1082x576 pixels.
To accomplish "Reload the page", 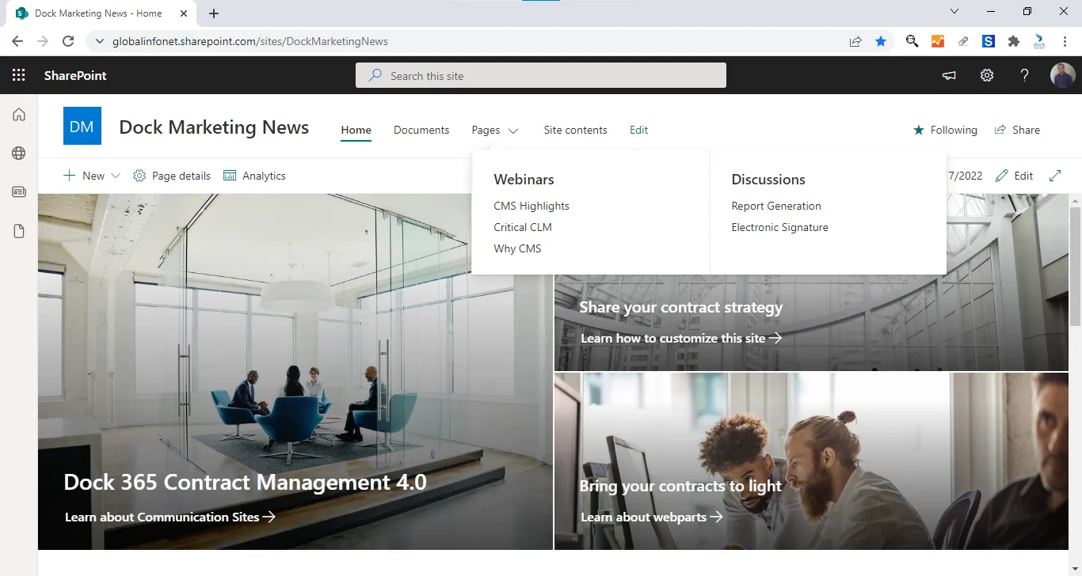I will coord(68,41).
